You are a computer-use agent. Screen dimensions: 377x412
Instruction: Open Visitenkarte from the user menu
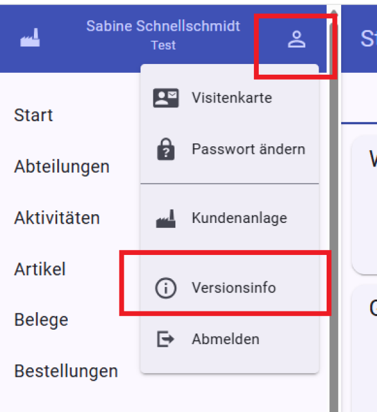click(x=231, y=98)
